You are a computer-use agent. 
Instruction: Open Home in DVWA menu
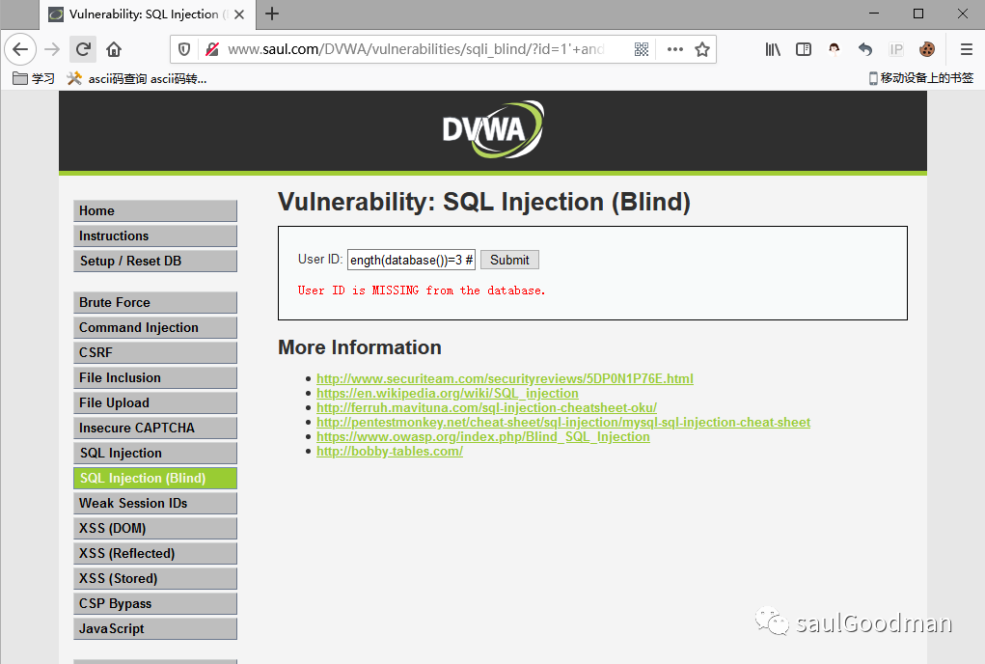point(155,211)
